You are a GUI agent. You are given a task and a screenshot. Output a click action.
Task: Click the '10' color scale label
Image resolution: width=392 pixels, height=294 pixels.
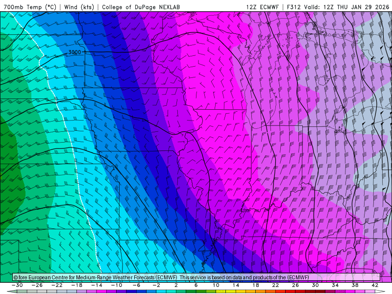click(216, 285)
